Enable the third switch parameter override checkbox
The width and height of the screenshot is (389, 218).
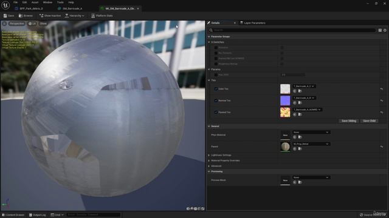(216, 58)
